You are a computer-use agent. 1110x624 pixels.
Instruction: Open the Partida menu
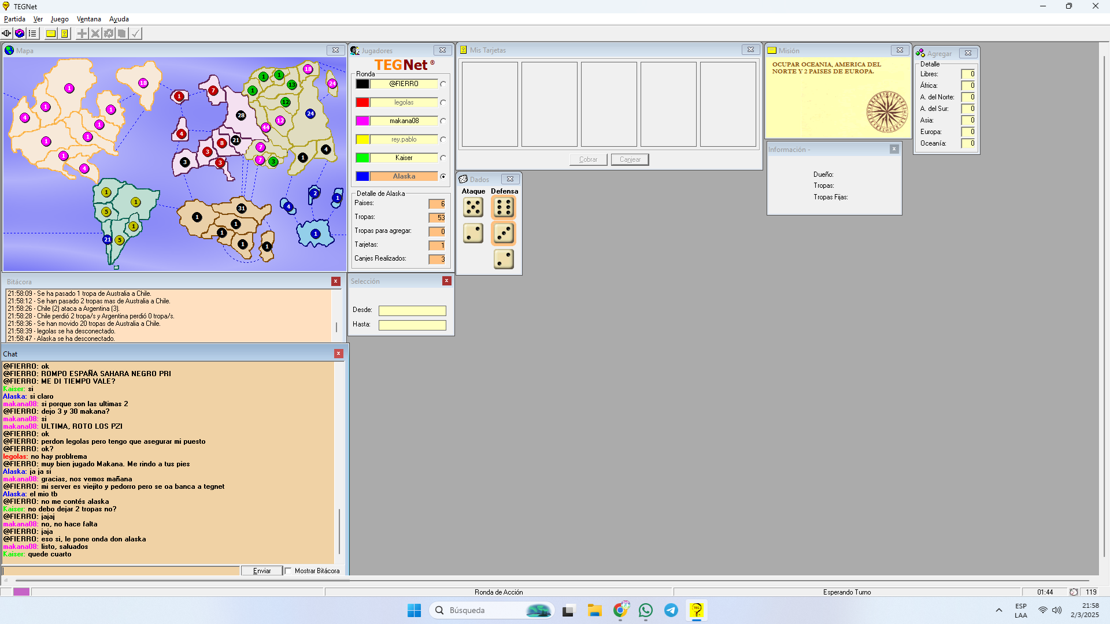click(14, 19)
